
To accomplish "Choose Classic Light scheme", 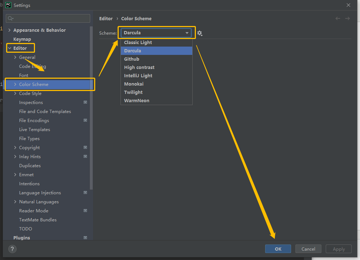I will tap(156, 43).
